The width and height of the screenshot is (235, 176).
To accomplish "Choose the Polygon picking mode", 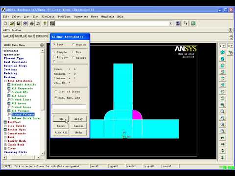I will [54, 57].
